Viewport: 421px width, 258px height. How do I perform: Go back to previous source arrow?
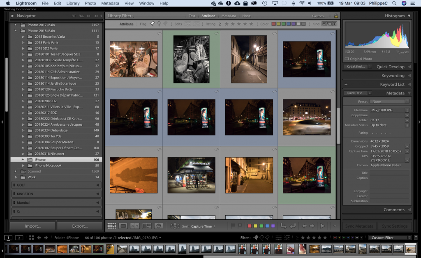point(39,237)
